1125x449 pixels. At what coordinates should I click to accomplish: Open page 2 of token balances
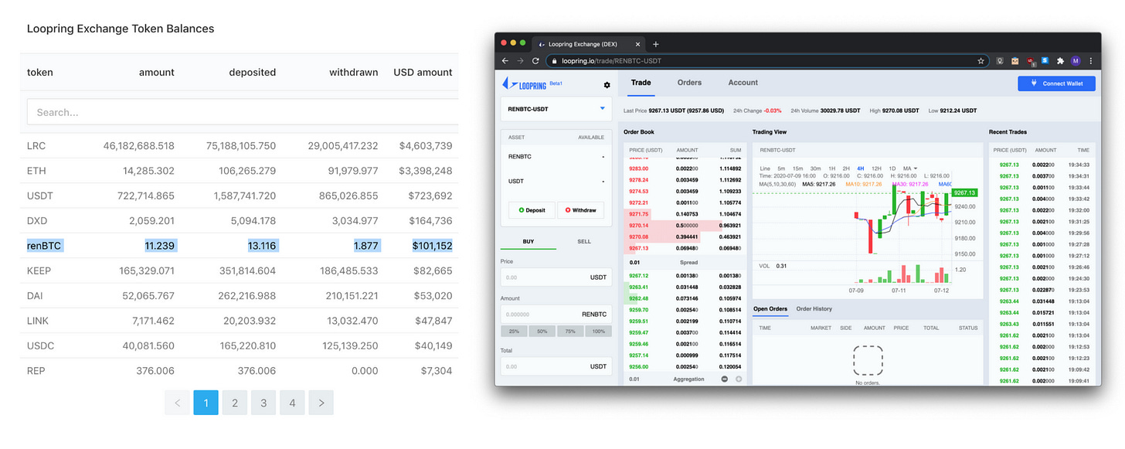235,403
